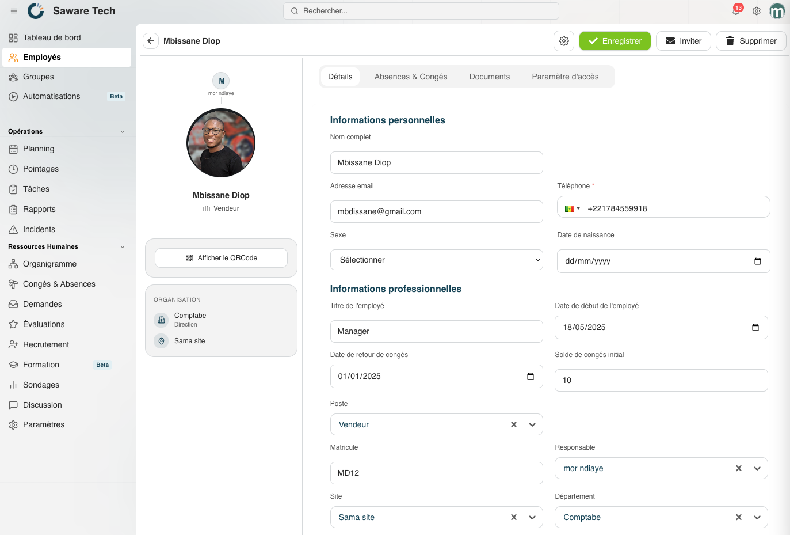Expand the Département dropdown arrow
790x535 pixels.
tap(757, 517)
